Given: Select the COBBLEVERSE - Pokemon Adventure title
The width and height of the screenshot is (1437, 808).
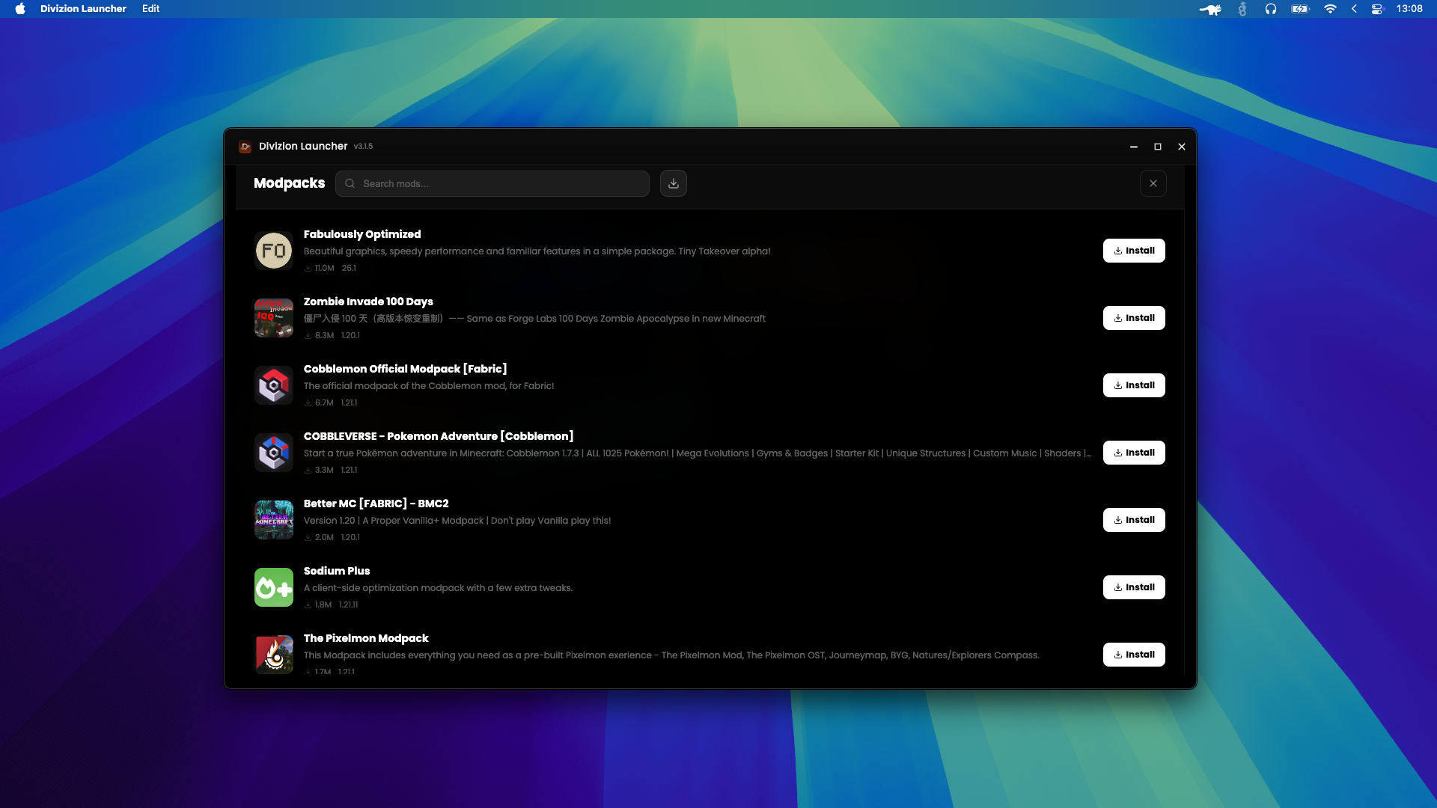Looking at the screenshot, I should coord(439,436).
